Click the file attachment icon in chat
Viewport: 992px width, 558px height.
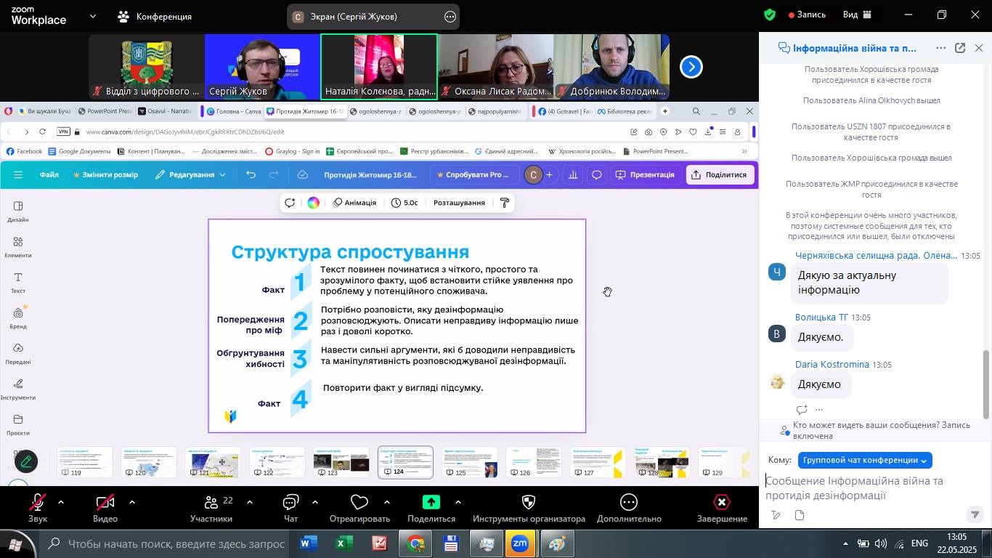click(800, 516)
